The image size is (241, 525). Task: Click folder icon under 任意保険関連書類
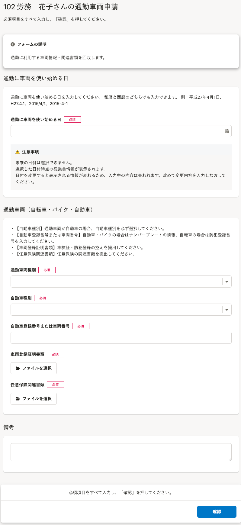click(x=18, y=399)
